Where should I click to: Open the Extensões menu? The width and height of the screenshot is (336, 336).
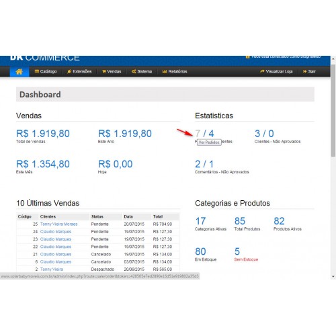79,71
